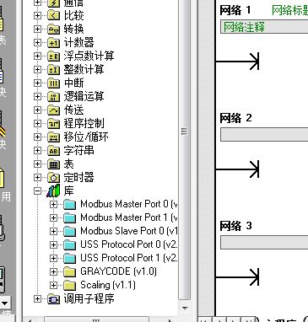Click the 中断 interrupt folder icon
The height and width of the screenshot is (322, 308).
click(x=53, y=83)
